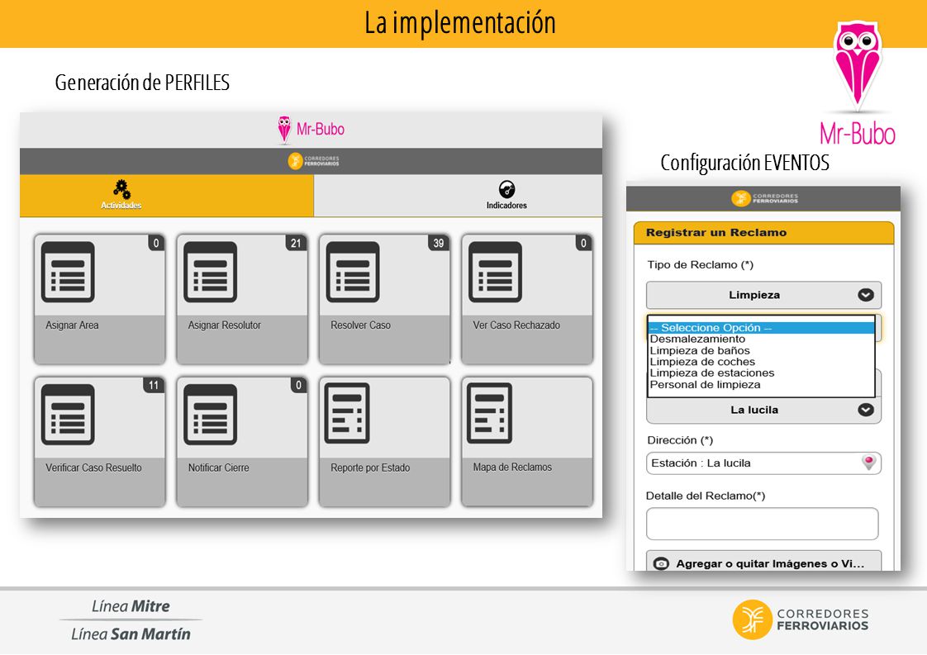927x655 pixels.
Task: Click Corredores Ferroviarios logo in Reclamo form
Action: coord(764,198)
